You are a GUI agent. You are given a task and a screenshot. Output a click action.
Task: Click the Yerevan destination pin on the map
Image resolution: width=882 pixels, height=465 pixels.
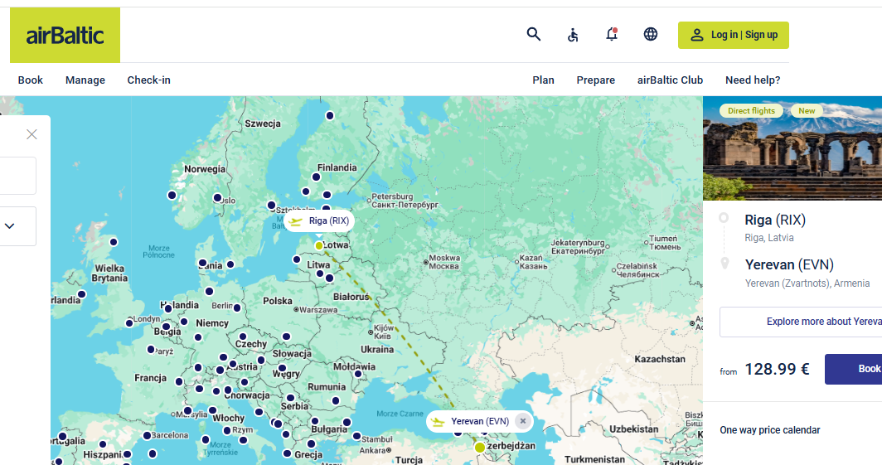(x=479, y=448)
